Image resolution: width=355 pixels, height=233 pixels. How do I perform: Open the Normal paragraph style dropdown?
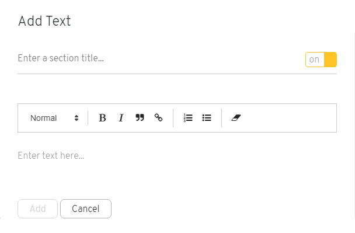(x=54, y=118)
